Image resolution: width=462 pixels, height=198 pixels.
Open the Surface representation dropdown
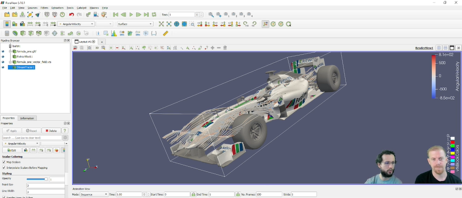click(135, 24)
